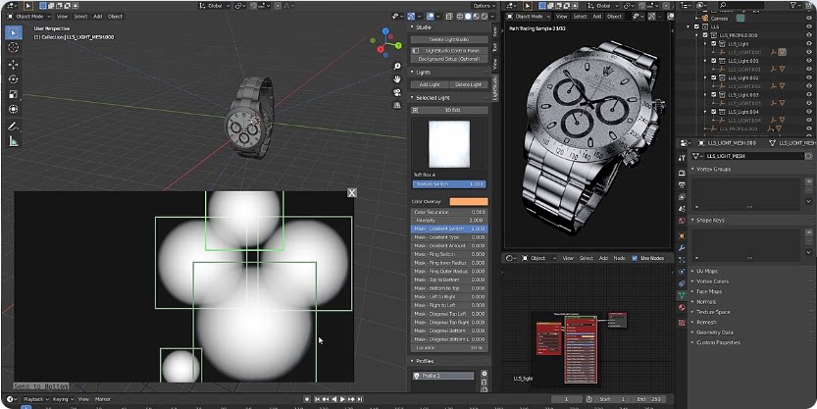Select the Transform tool
This screenshot has height=409, width=817.
click(14, 110)
